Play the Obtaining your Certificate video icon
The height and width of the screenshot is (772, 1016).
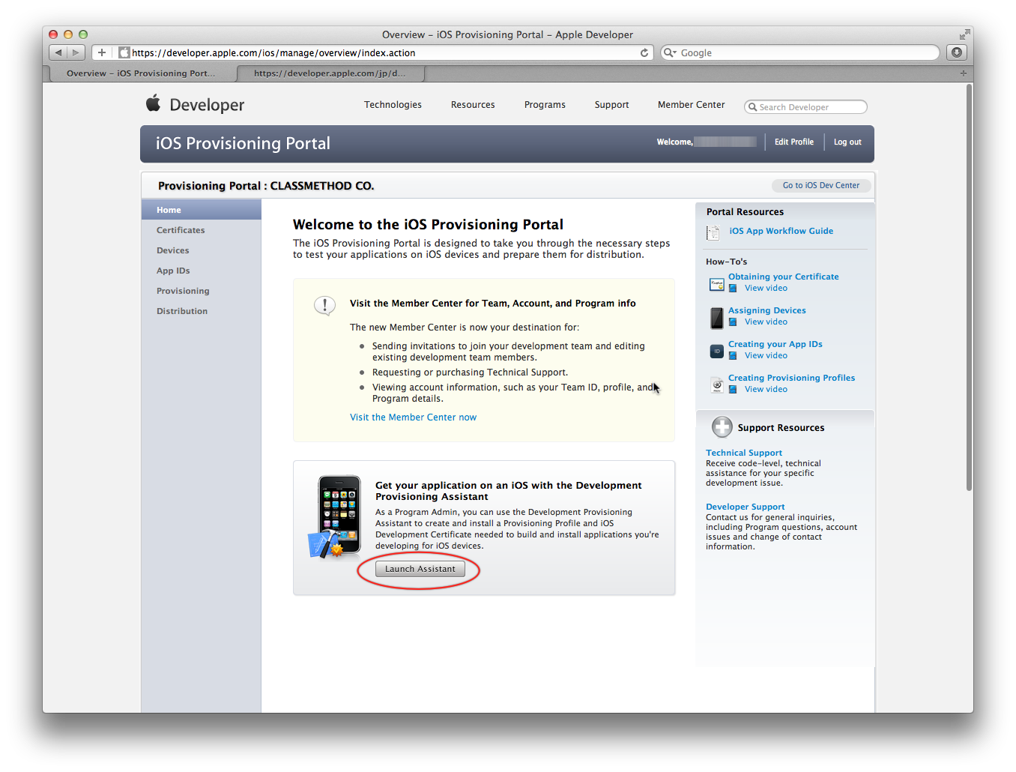click(x=732, y=288)
